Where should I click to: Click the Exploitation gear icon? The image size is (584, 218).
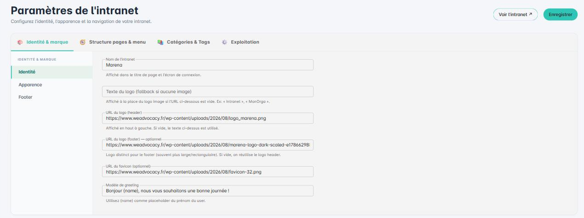tap(224, 42)
